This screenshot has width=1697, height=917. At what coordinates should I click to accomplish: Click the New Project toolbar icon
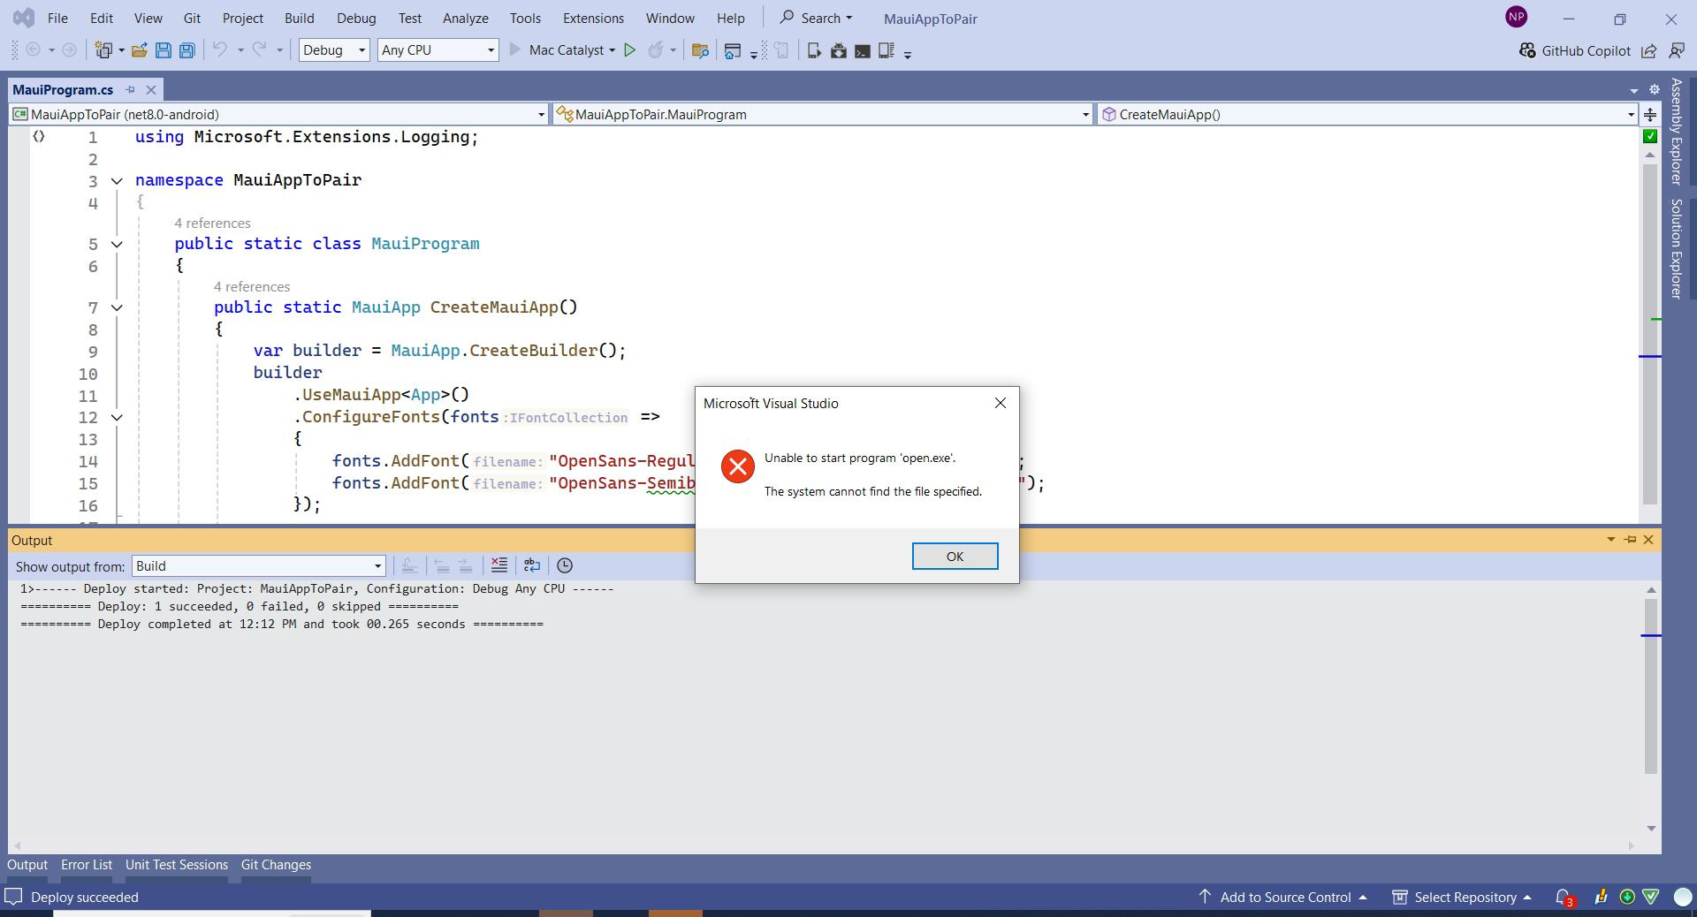(x=104, y=50)
